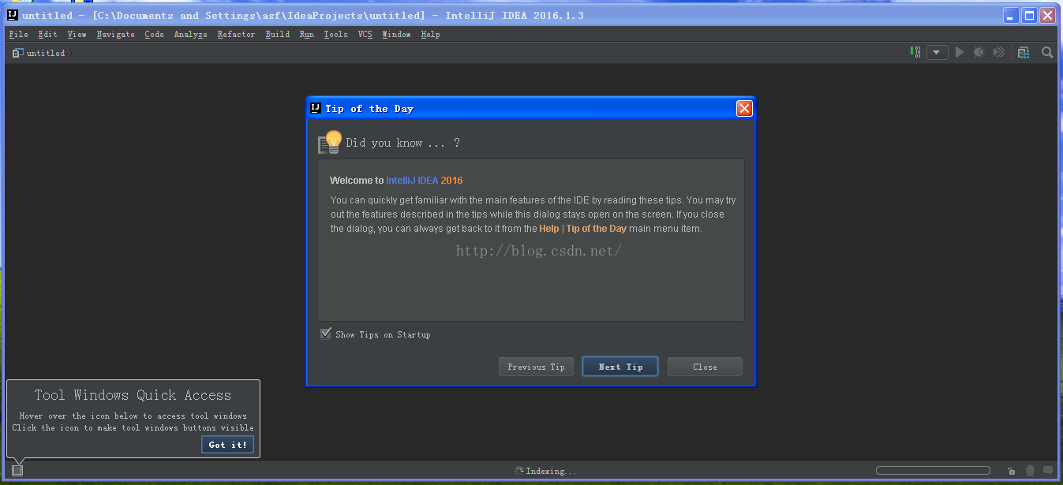The image size is (1063, 485).
Task: Click the light bulb tip icon
Action: 329,142
